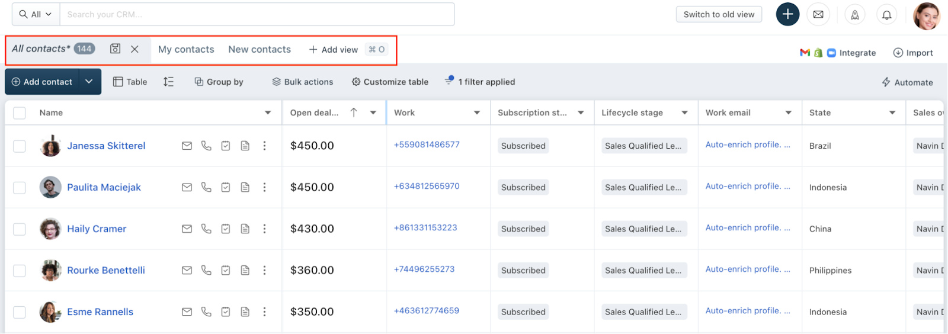Open the State column dropdown

892,113
